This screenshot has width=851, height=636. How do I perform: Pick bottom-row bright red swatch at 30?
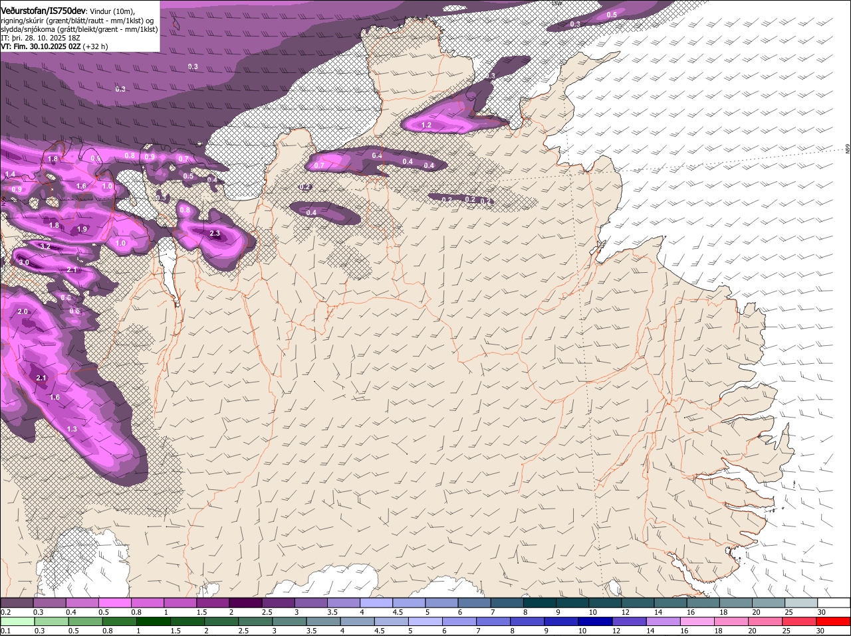coord(835,621)
